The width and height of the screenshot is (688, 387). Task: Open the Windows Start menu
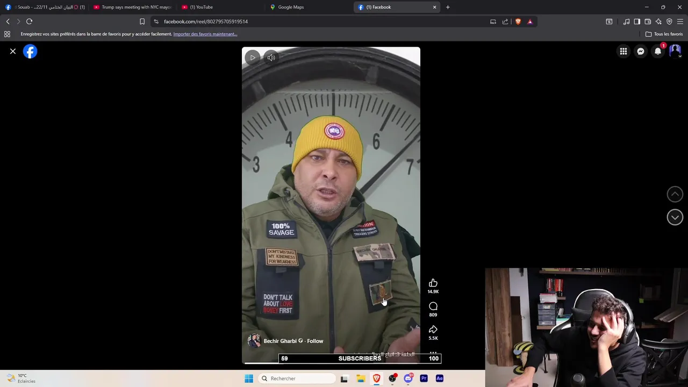[248, 378]
